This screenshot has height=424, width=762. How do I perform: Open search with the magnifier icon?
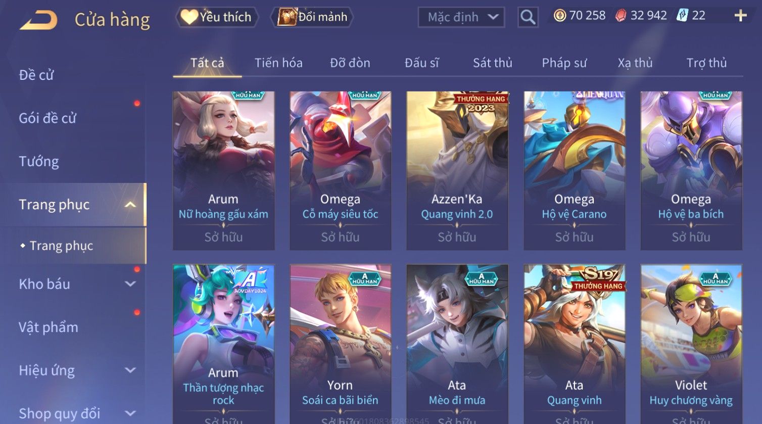(x=528, y=17)
